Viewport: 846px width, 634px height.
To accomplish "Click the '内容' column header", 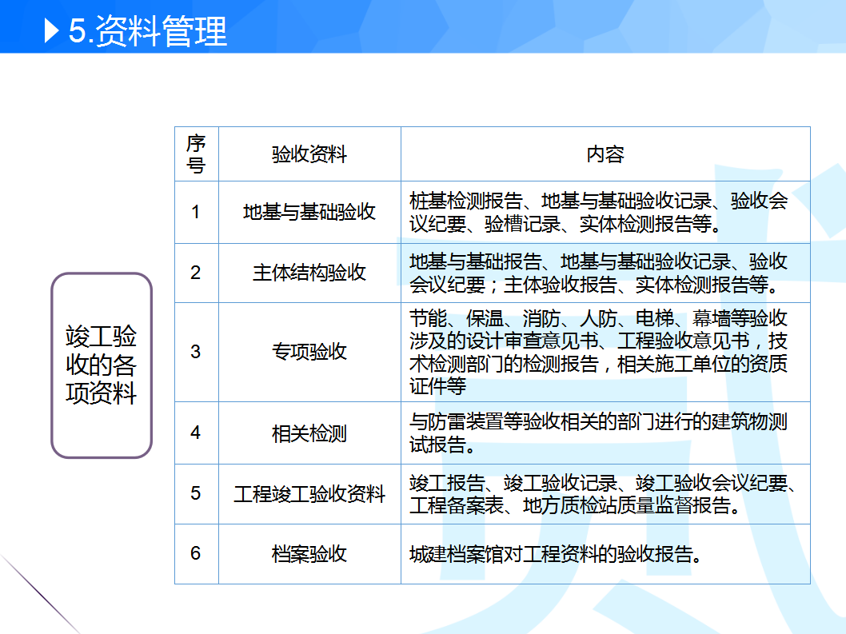I will [x=605, y=154].
